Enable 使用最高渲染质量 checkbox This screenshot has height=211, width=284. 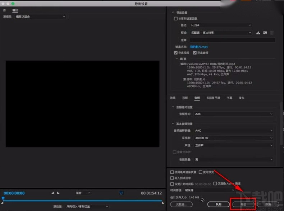(172, 172)
